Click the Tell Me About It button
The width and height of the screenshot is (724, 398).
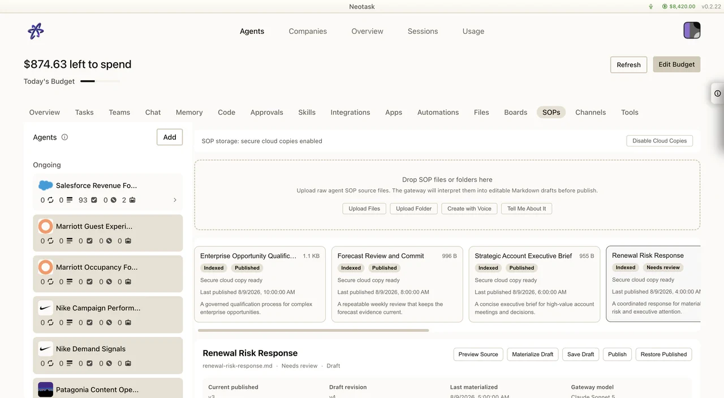(x=527, y=209)
